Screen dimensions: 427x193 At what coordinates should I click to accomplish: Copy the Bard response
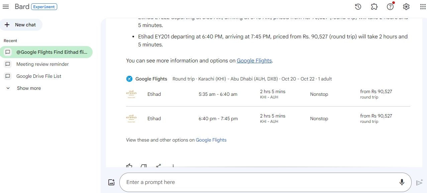click(x=143, y=166)
